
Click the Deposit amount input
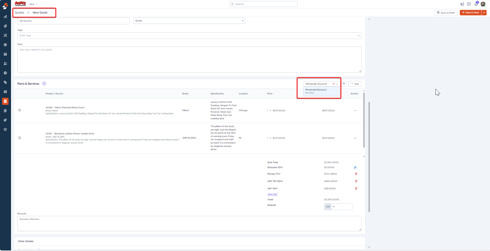click(x=341, y=207)
